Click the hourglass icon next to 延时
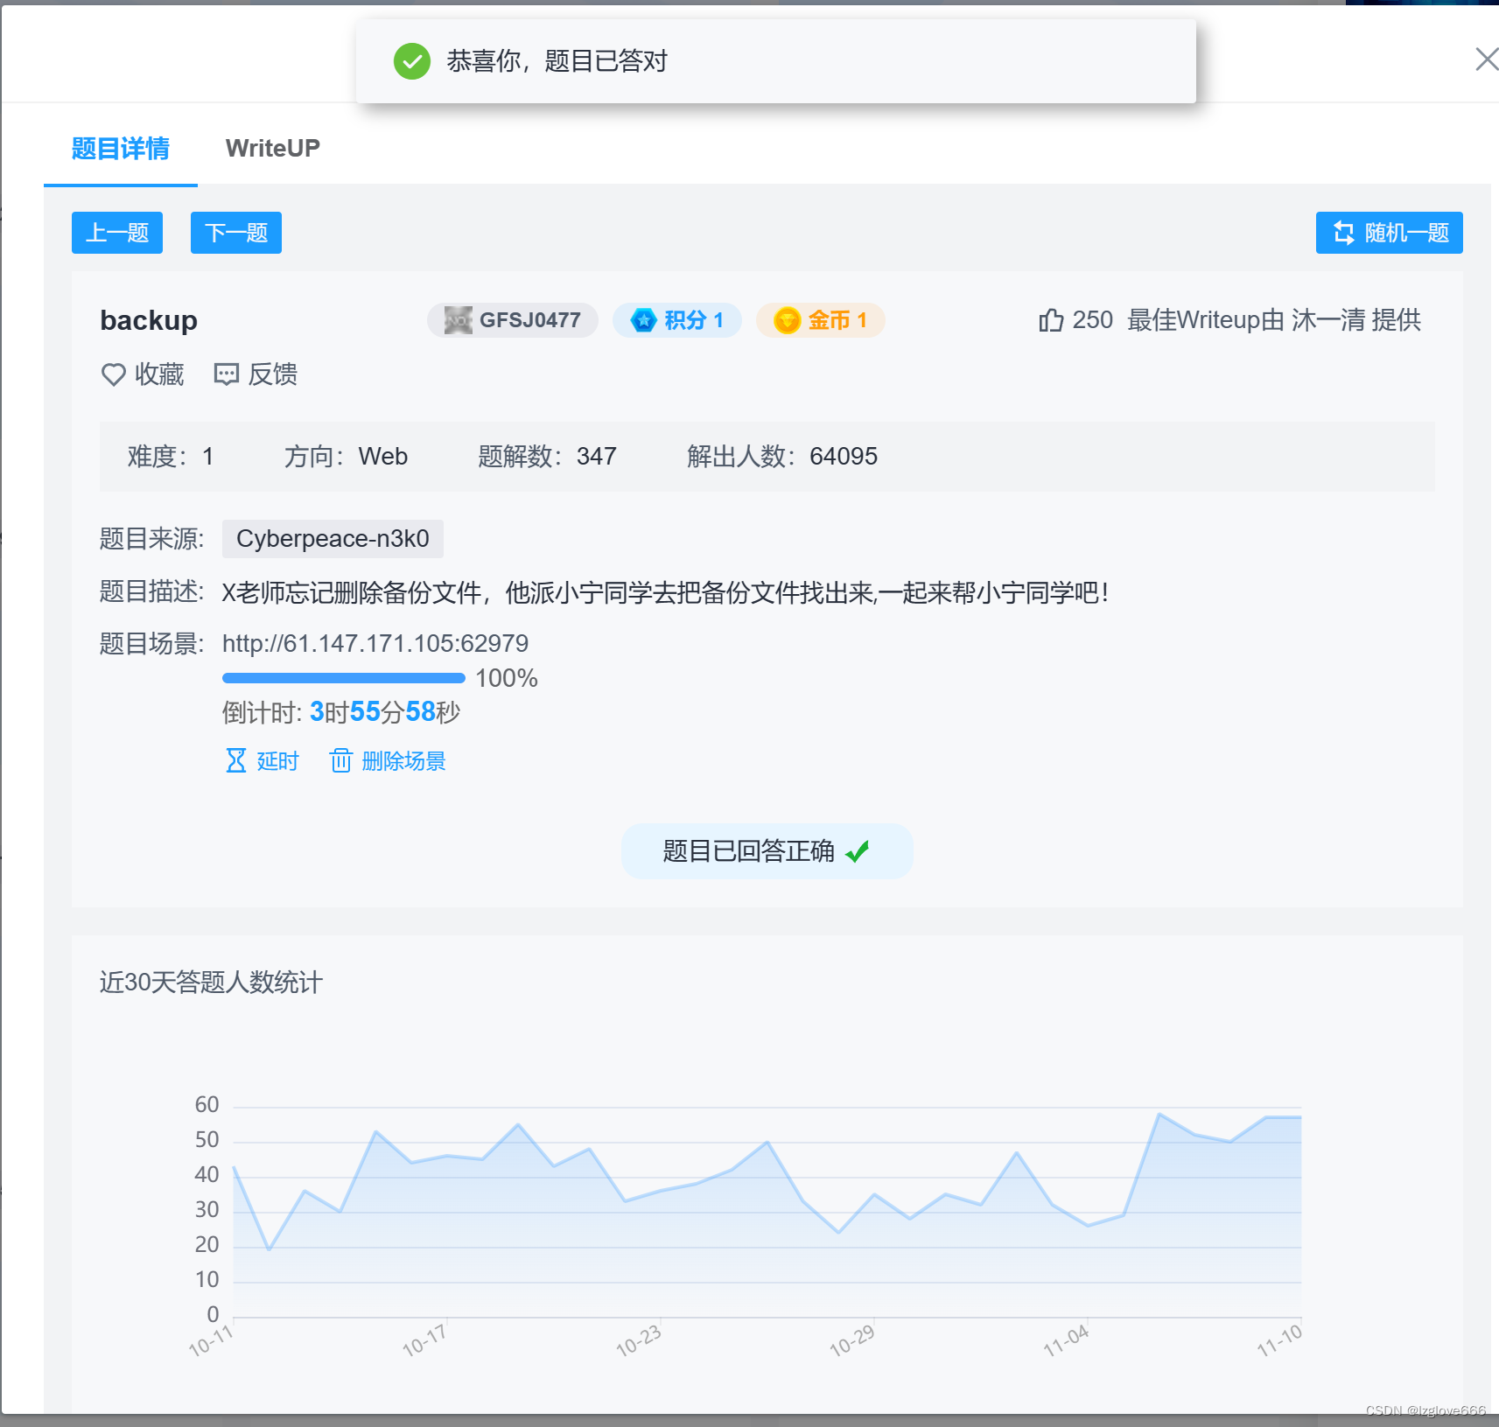This screenshot has width=1499, height=1427. pyautogui.click(x=235, y=760)
